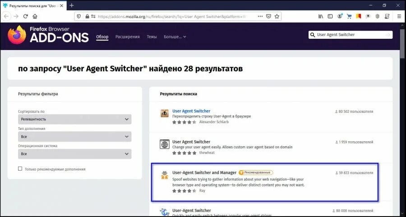
Task: Click the yellow-red bookmark extension icon
Action: click(x=359, y=16)
